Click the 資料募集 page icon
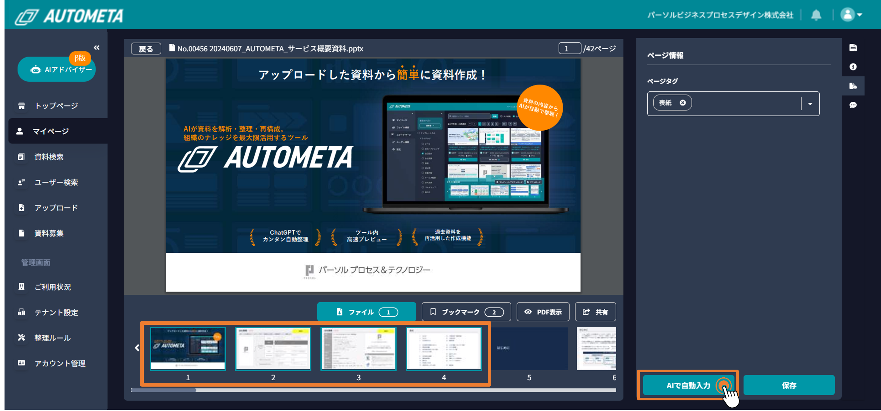881x411 pixels. (x=21, y=233)
